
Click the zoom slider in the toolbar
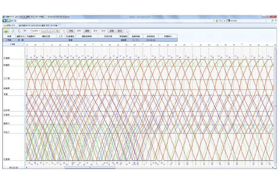click(x=47, y=31)
